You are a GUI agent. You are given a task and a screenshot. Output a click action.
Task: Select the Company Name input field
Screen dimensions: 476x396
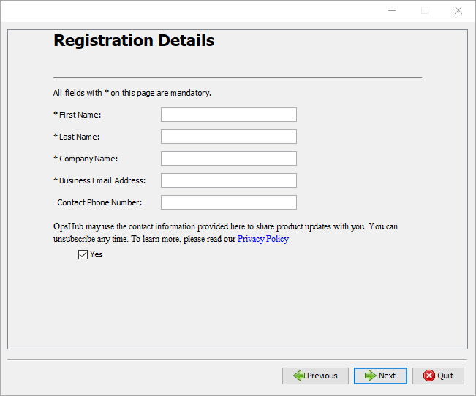pos(228,159)
